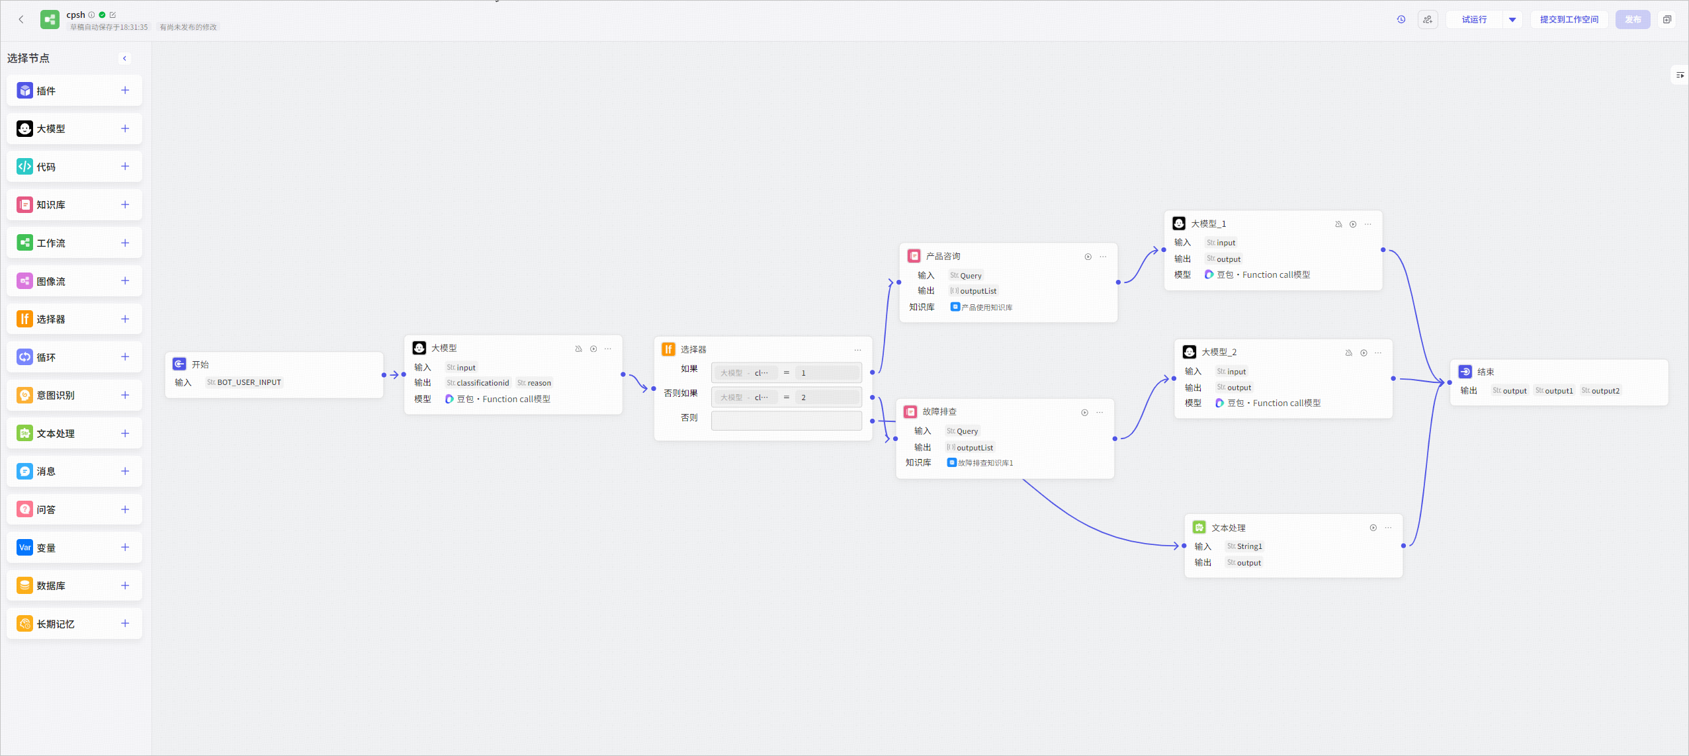
Task: Select the 变量 node item
Action: click(x=74, y=547)
